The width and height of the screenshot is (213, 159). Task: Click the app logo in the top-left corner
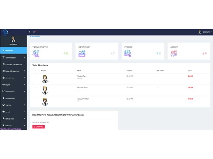point(5,33)
